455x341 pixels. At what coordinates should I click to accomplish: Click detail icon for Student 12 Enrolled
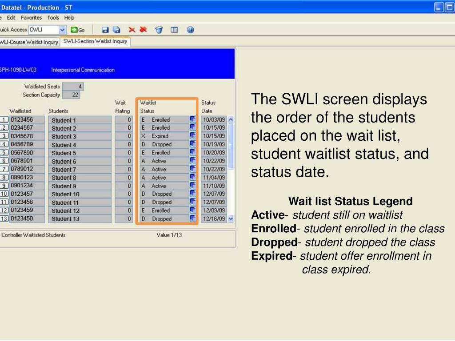pos(193,210)
